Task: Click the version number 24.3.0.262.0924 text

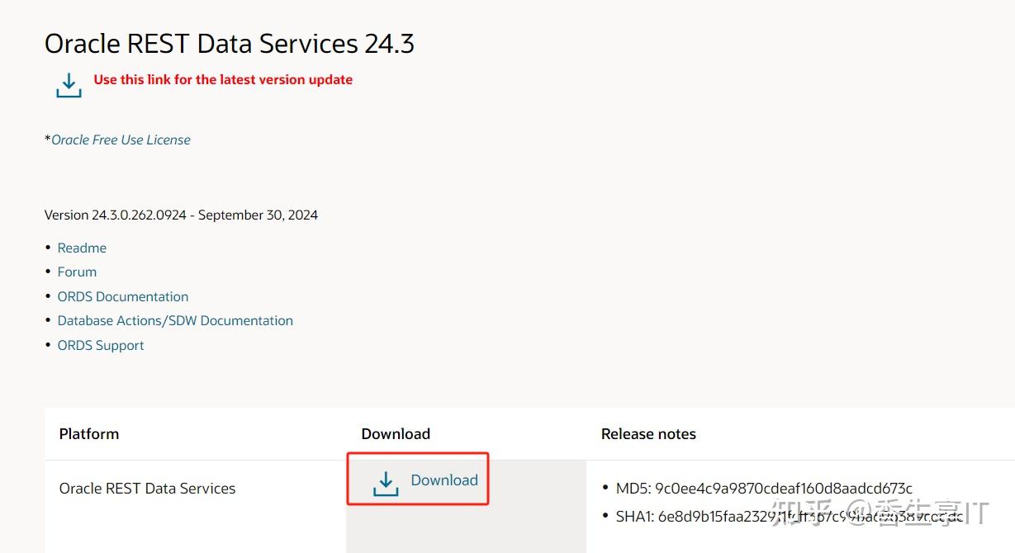Action: pyautogui.click(x=139, y=215)
